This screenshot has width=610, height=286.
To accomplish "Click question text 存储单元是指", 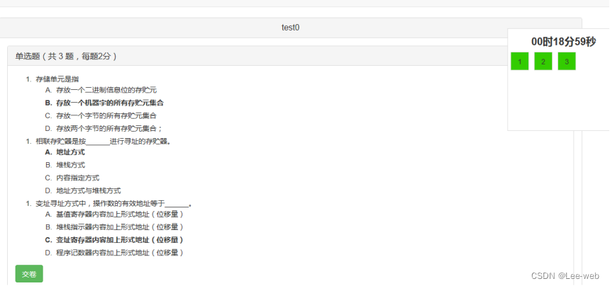I will coord(57,79).
